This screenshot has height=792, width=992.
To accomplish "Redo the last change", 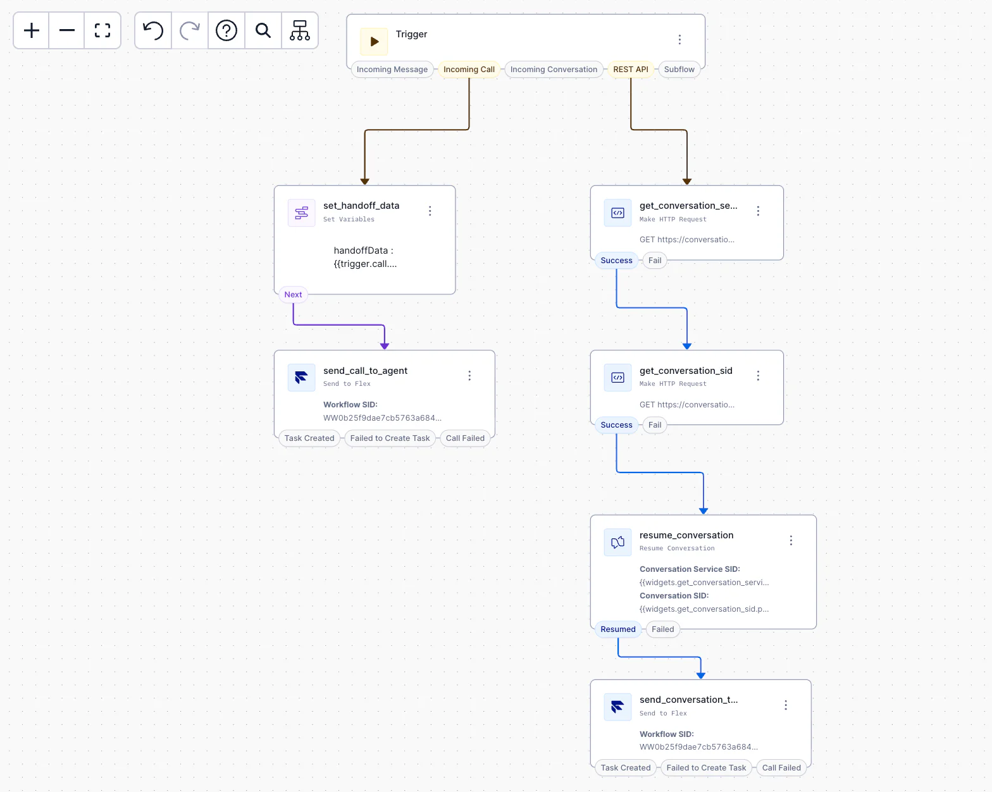I will point(190,30).
